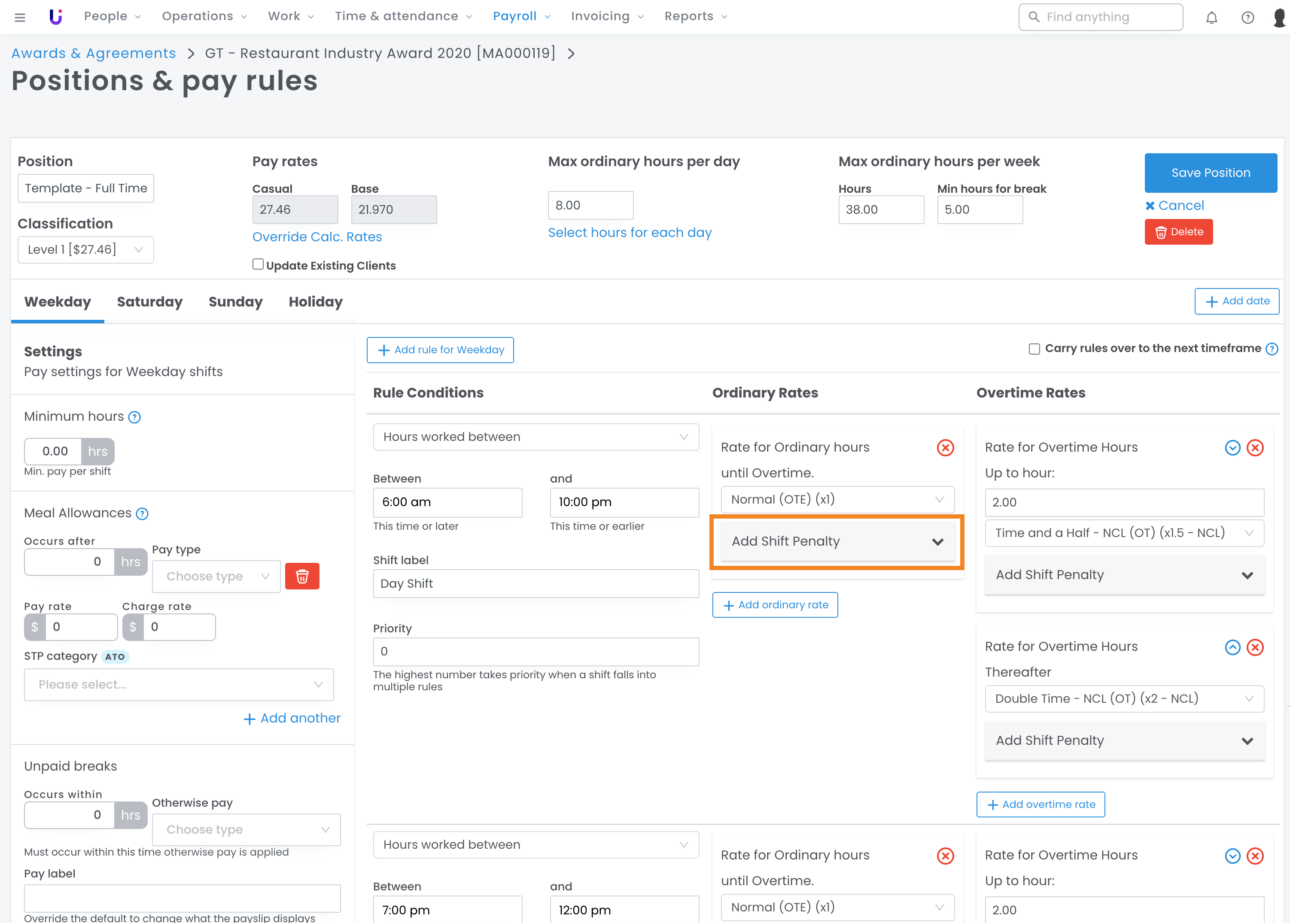Image resolution: width=1290 pixels, height=923 pixels.
Task: Tick Carry rules over to next timeframe
Action: [1034, 349]
